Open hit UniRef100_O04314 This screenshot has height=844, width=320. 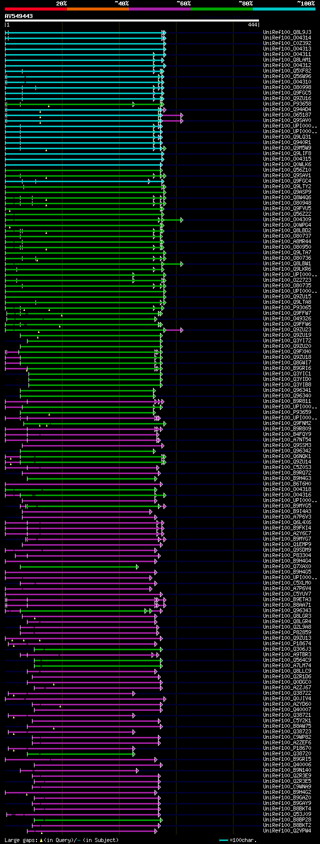point(287,38)
